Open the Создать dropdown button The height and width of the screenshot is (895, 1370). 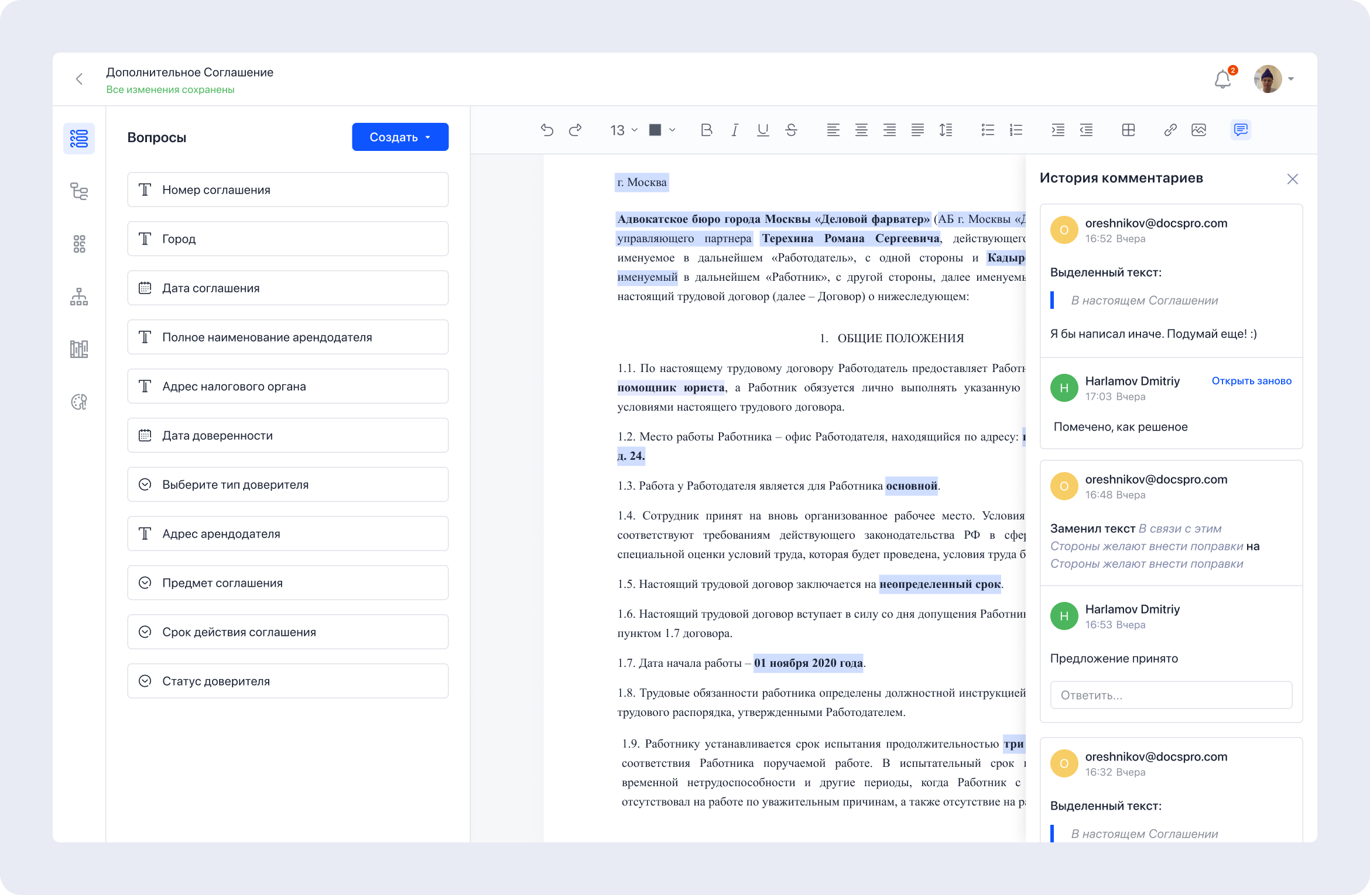point(400,137)
